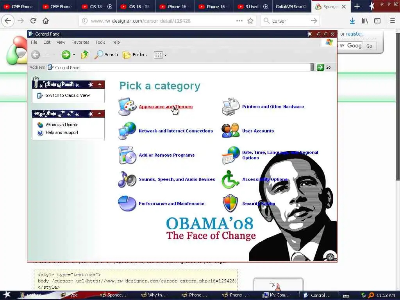Open the View menu
This screenshot has height=300, width=400.
tap(61, 42)
